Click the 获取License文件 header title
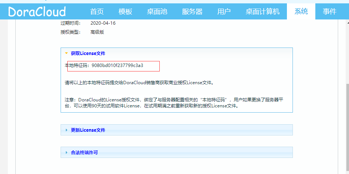This screenshot has height=174, width=349. point(88,54)
